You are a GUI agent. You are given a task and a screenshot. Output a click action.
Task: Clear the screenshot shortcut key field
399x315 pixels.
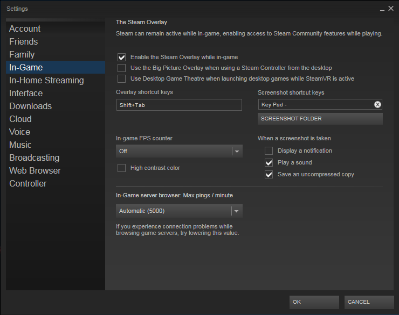(x=377, y=105)
